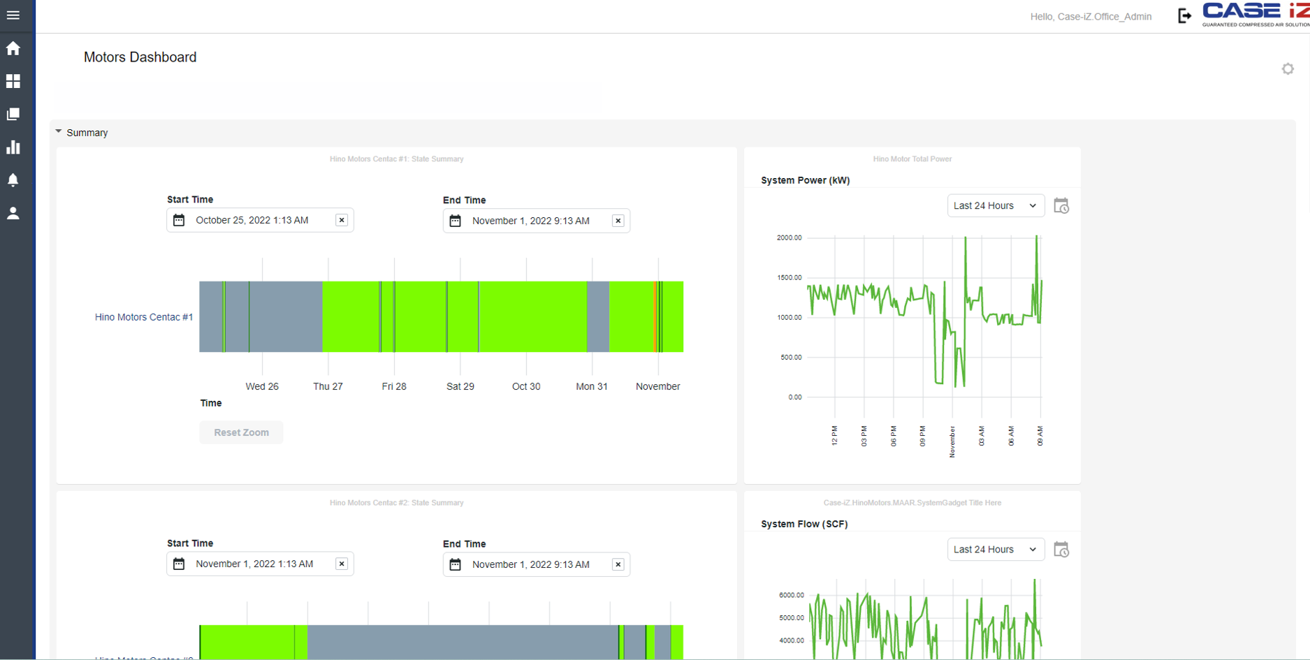Click the Wed 26 axis label
The width and height of the screenshot is (1310, 660).
(262, 386)
